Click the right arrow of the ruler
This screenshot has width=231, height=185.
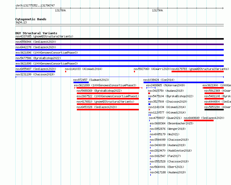(223, 8)
